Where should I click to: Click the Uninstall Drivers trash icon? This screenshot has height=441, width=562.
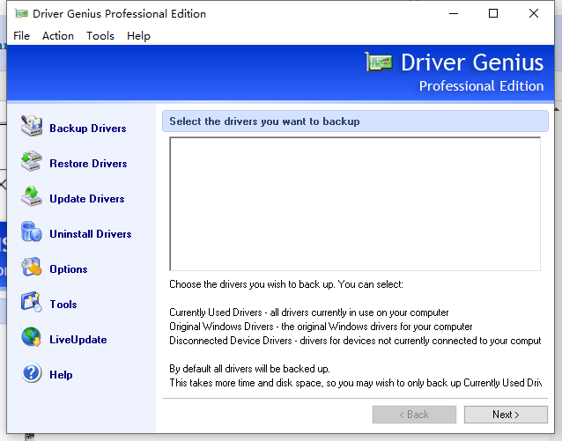[31, 232]
